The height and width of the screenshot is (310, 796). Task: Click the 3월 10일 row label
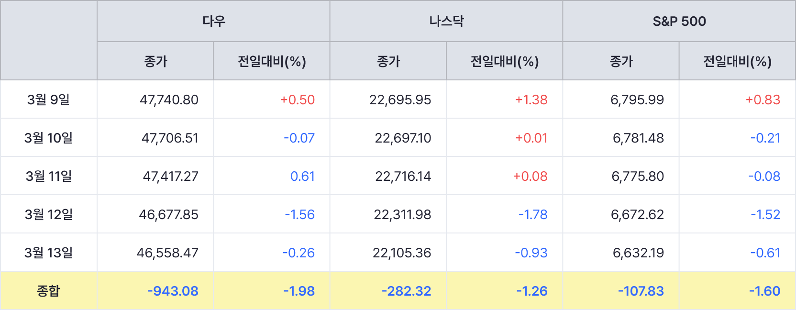(48, 138)
